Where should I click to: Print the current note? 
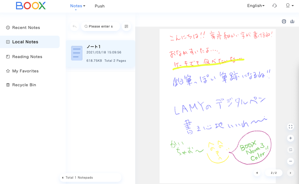pos(284,21)
